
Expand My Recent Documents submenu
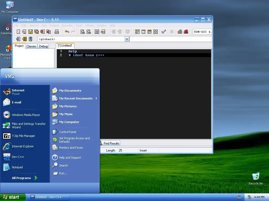75,98
